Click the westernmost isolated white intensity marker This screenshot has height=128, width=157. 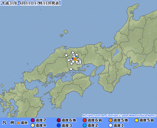66,55
